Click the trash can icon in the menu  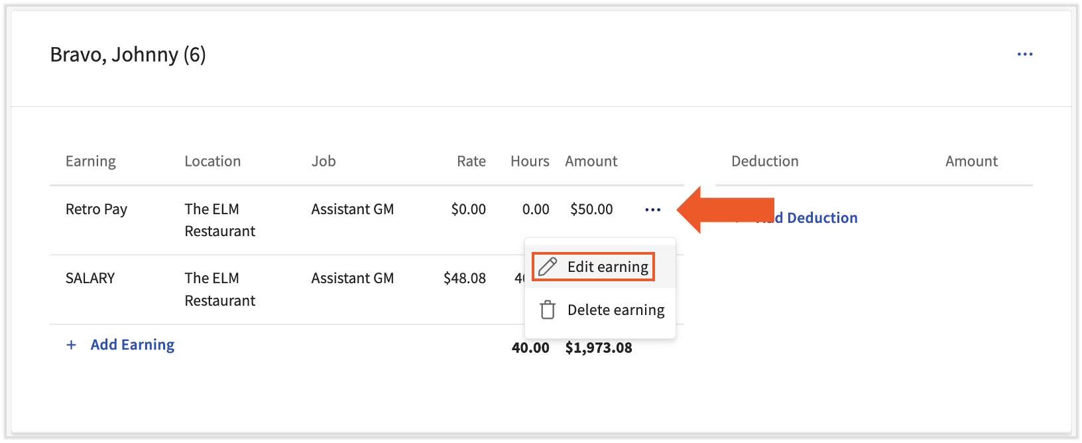point(548,310)
